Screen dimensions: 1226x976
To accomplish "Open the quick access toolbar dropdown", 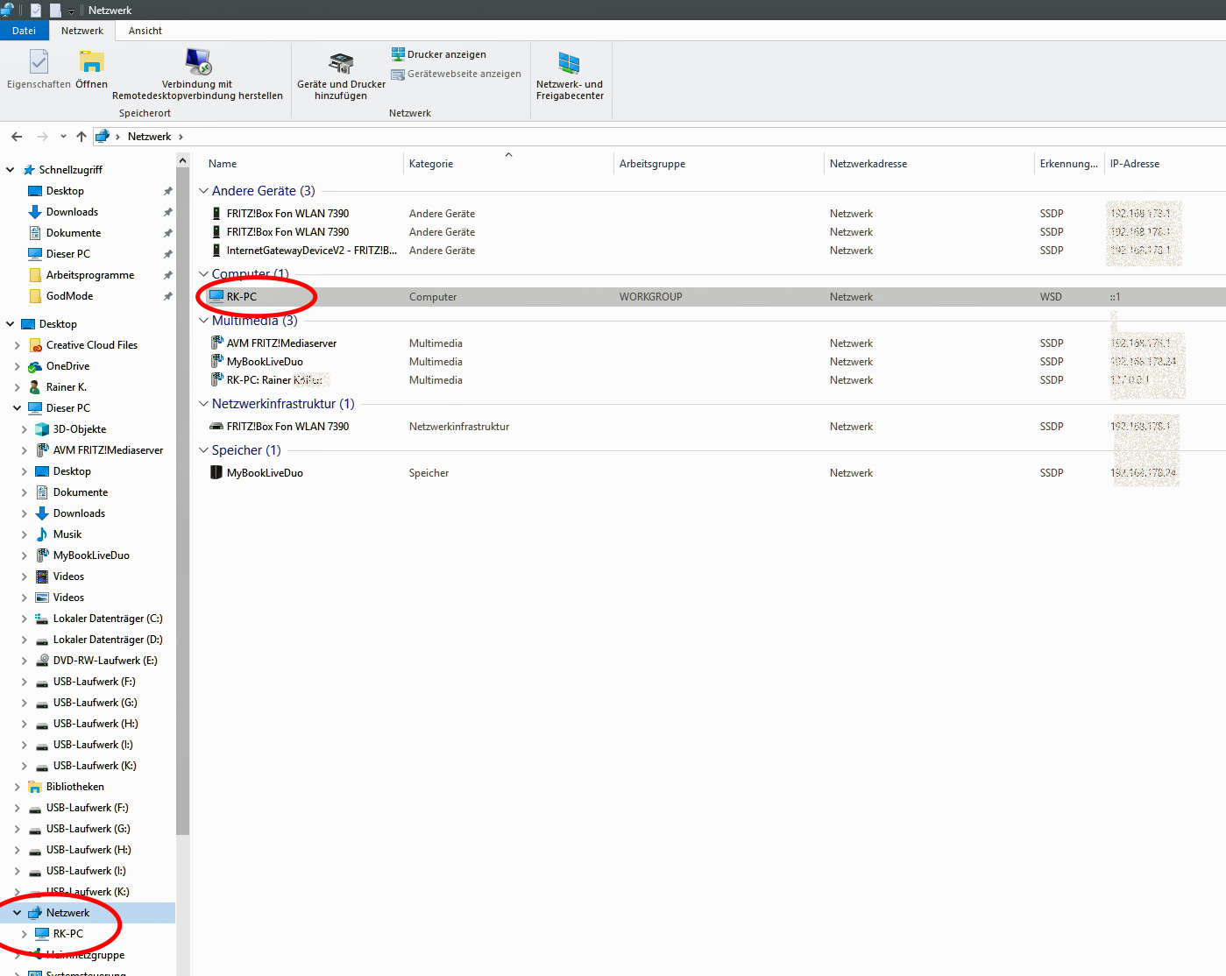I will click(71, 11).
